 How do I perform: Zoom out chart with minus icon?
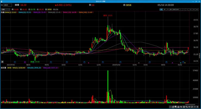[x=195, y=107]
